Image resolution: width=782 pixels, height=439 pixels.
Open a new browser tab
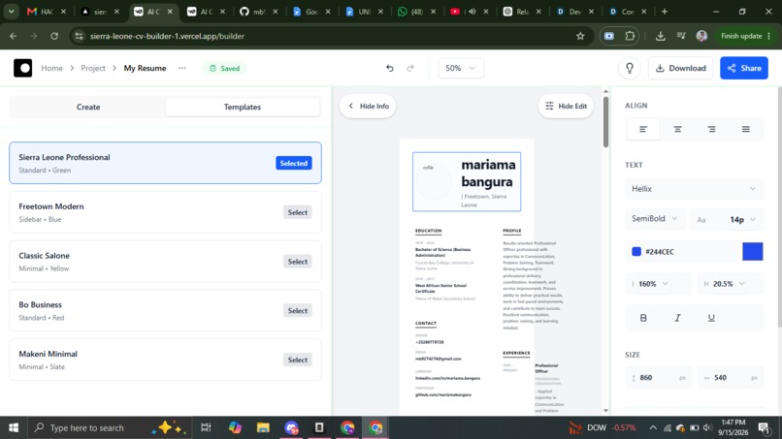tap(665, 12)
